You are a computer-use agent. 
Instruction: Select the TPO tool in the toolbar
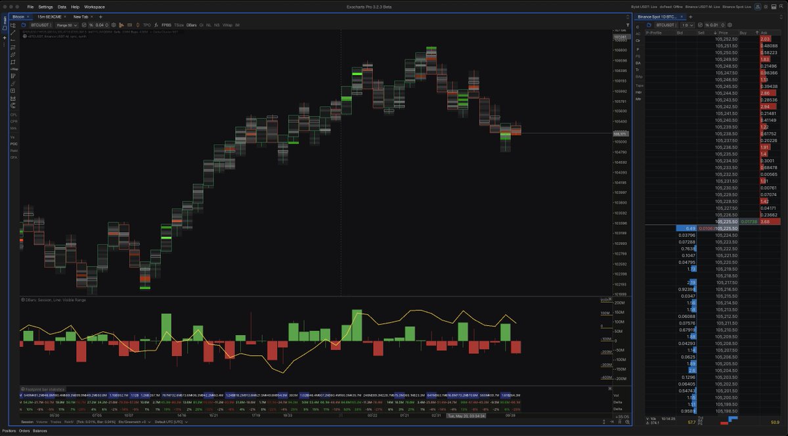(x=148, y=24)
